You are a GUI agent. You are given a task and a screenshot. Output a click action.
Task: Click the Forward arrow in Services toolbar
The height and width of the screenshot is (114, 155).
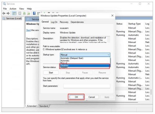pos(8,13)
